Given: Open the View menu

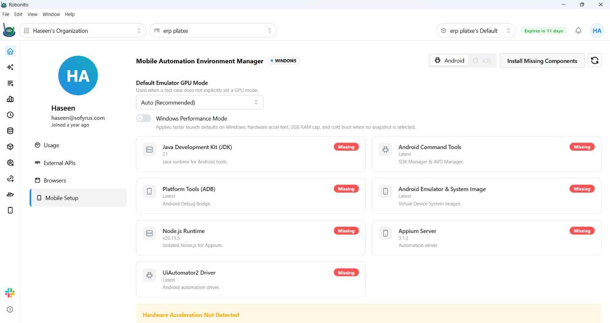Looking at the screenshot, I should 32,14.
